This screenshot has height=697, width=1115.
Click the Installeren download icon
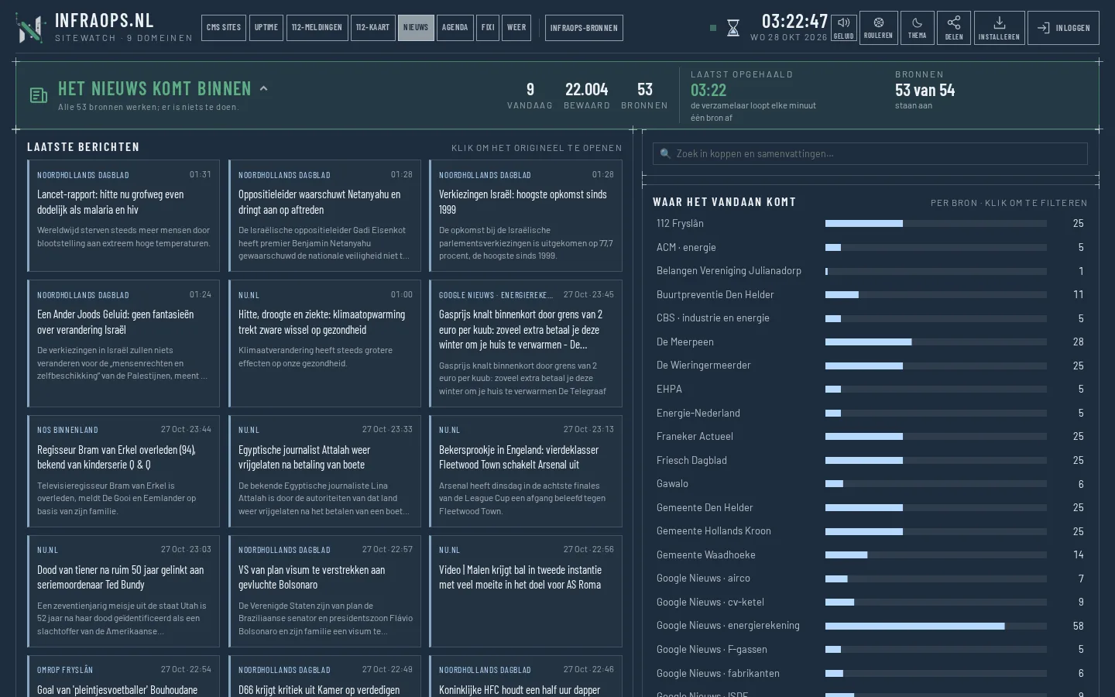click(x=999, y=28)
